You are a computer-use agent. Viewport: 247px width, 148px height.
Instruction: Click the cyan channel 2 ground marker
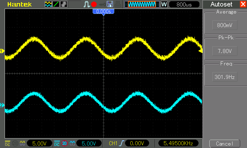coord(2,105)
